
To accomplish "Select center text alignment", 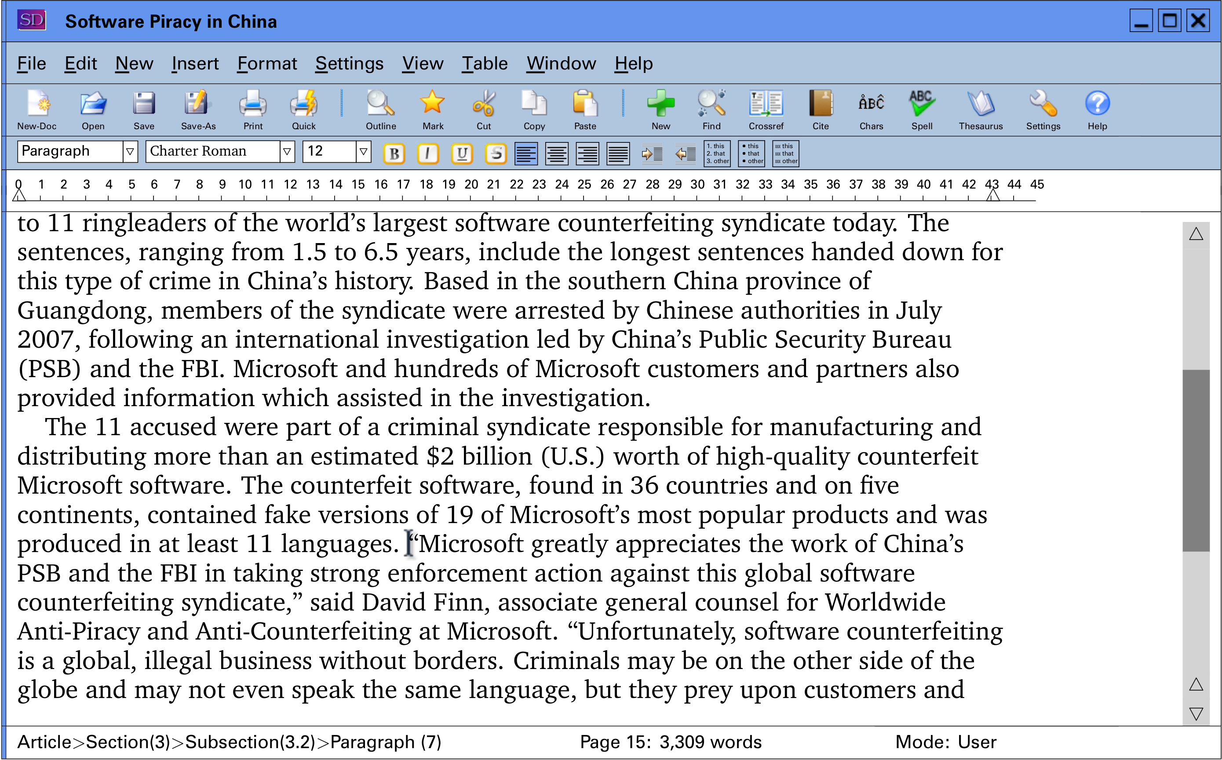I will 556,154.
